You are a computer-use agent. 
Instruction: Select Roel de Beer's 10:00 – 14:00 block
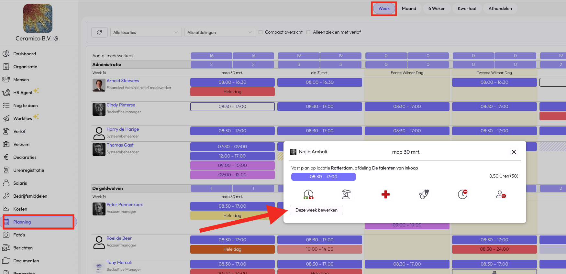(x=320, y=249)
